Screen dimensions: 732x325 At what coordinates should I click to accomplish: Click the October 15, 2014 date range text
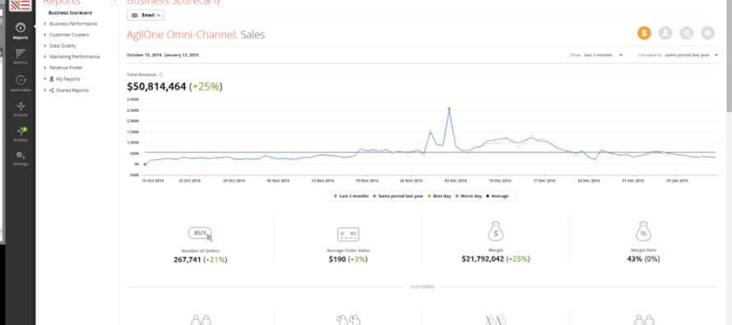click(163, 55)
